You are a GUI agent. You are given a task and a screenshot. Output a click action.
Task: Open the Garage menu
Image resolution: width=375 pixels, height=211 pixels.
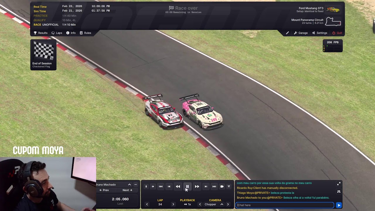(301, 33)
